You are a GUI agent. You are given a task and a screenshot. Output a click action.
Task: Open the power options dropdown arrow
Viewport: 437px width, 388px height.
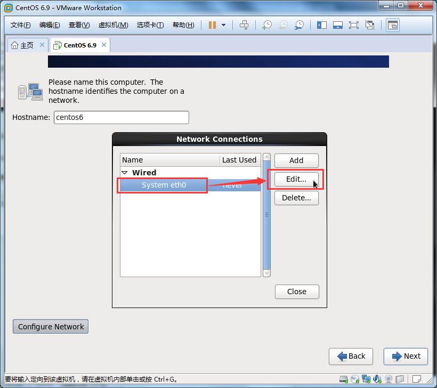click(x=223, y=25)
